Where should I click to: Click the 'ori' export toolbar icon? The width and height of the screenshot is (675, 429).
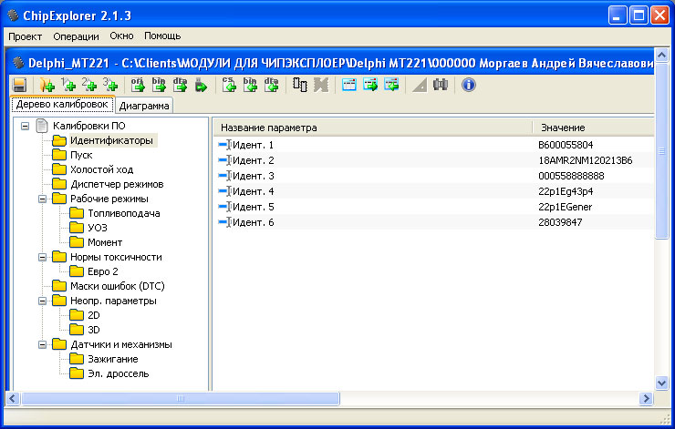pyautogui.click(x=139, y=85)
